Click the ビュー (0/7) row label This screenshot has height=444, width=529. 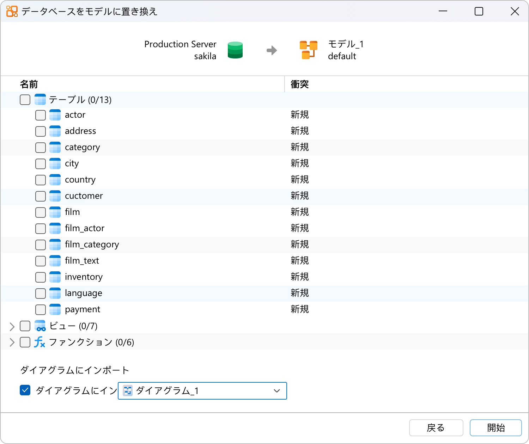coord(73,326)
